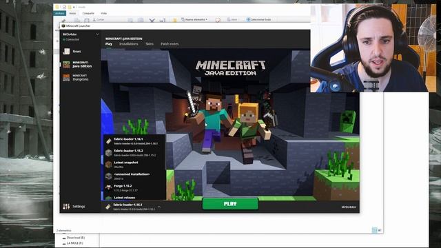
Task: Choose fabric-loader-1.16.1 from the installation list
Action: click(x=134, y=141)
